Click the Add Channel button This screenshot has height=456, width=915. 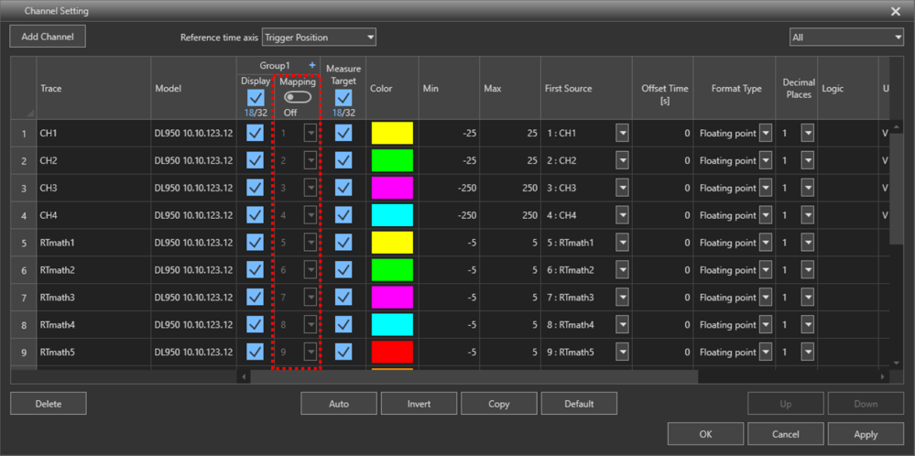[47, 37]
